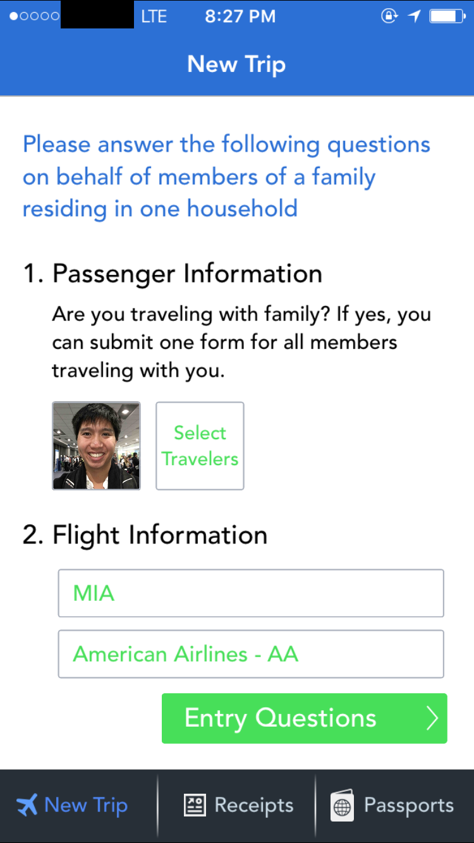Open the MIA airport selector
This screenshot has width=474, height=843.
click(251, 593)
